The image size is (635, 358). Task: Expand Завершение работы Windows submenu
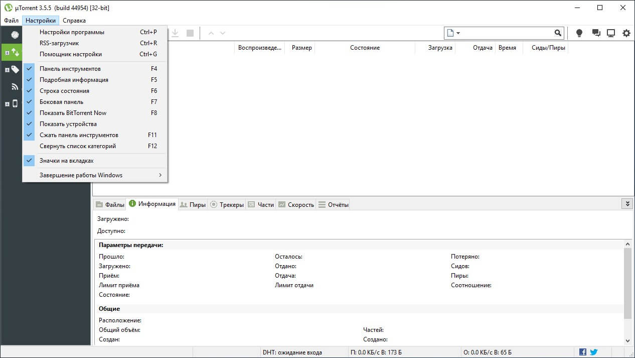[95, 175]
